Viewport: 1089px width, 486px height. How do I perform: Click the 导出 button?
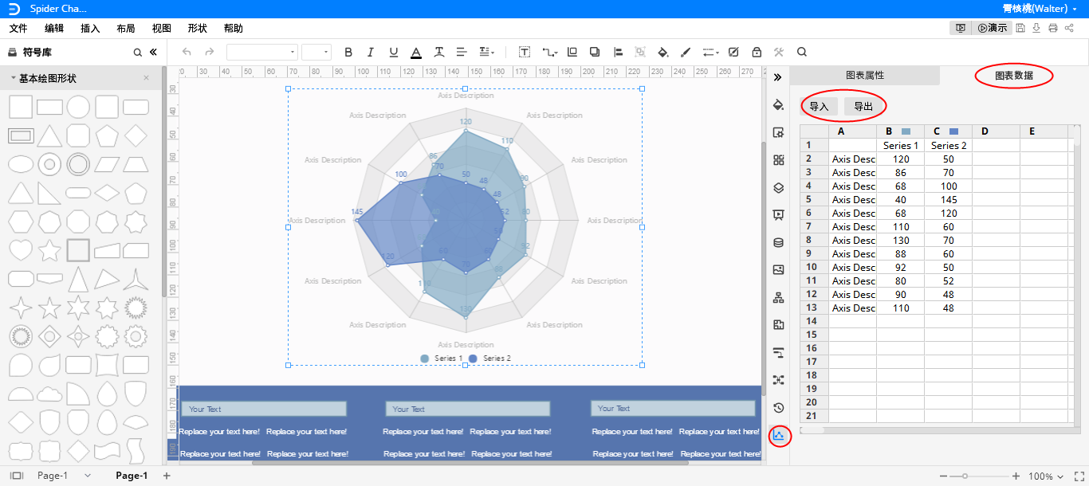(863, 106)
